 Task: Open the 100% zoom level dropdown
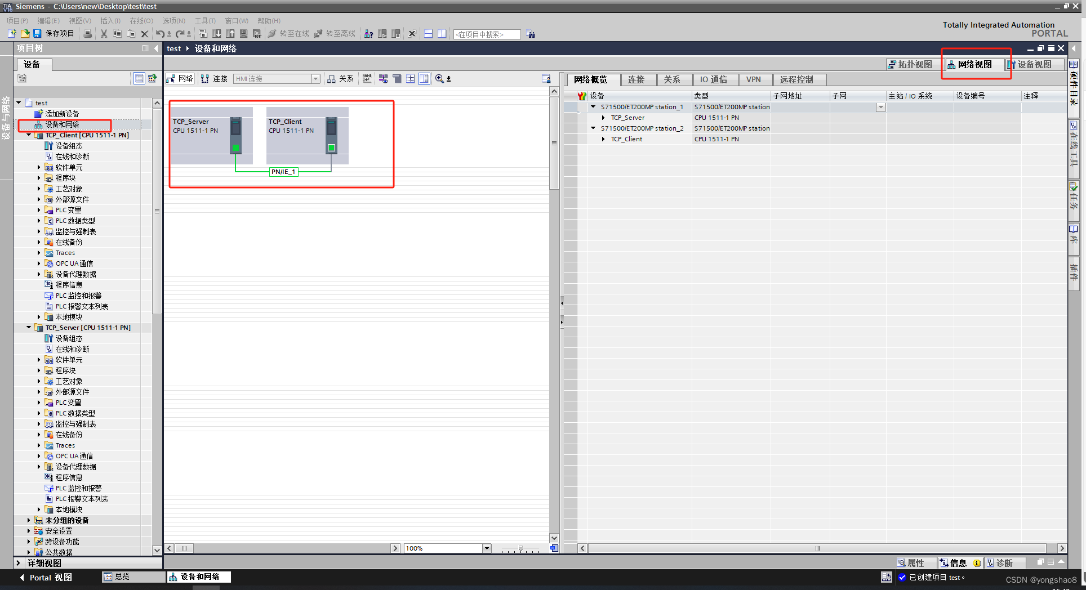tap(487, 548)
